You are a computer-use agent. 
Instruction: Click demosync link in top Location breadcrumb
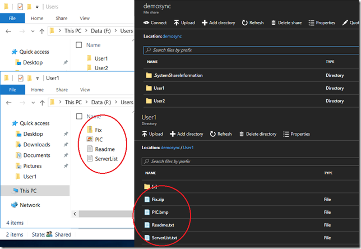click(x=172, y=36)
